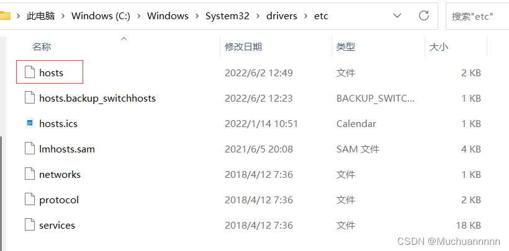Click the 搜索"etc" search box
This screenshot has width=509, height=251.
click(x=477, y=16)
